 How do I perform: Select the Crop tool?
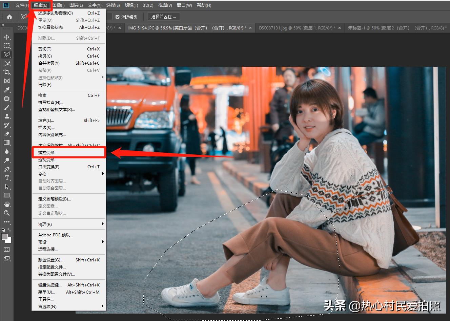(x=7, y=72)
